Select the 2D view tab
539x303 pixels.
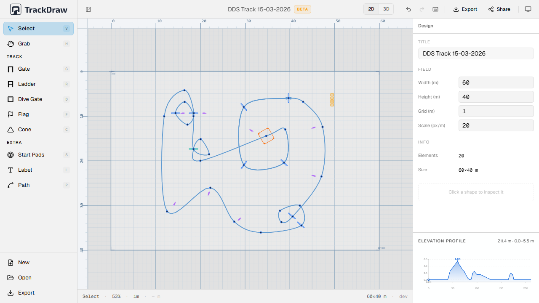pyautogui.click(x=371, y=9)
